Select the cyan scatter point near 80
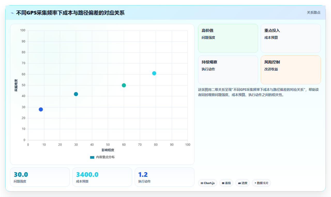This screenshot has width=331, height=197. [x=154, y=73]
